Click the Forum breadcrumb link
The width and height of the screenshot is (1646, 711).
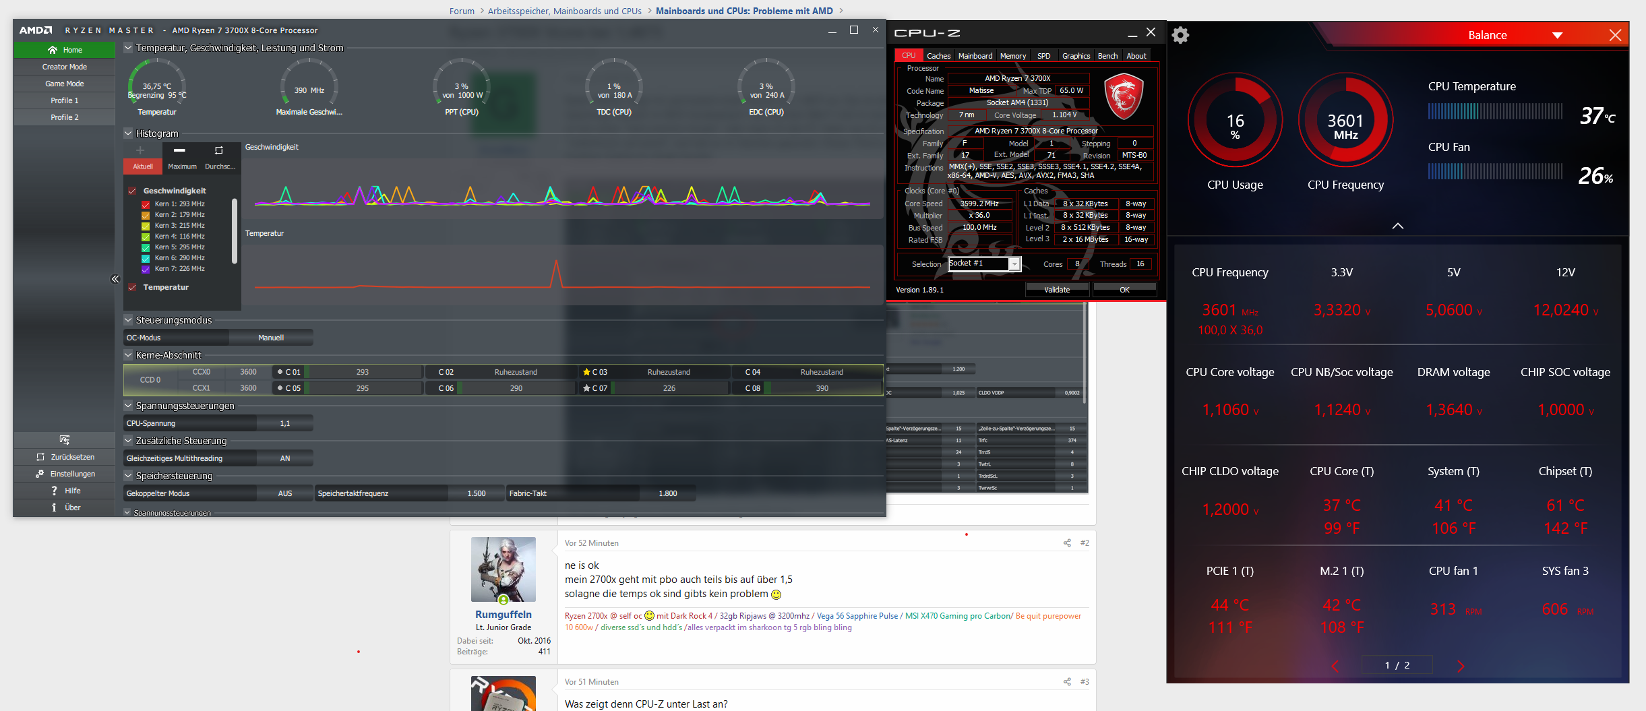462,11
